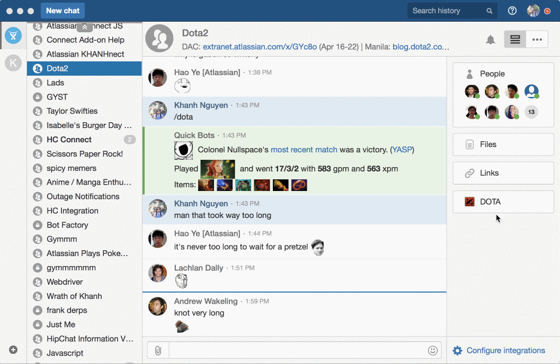Open the Outage Notifications room

(x=85, y=196)
